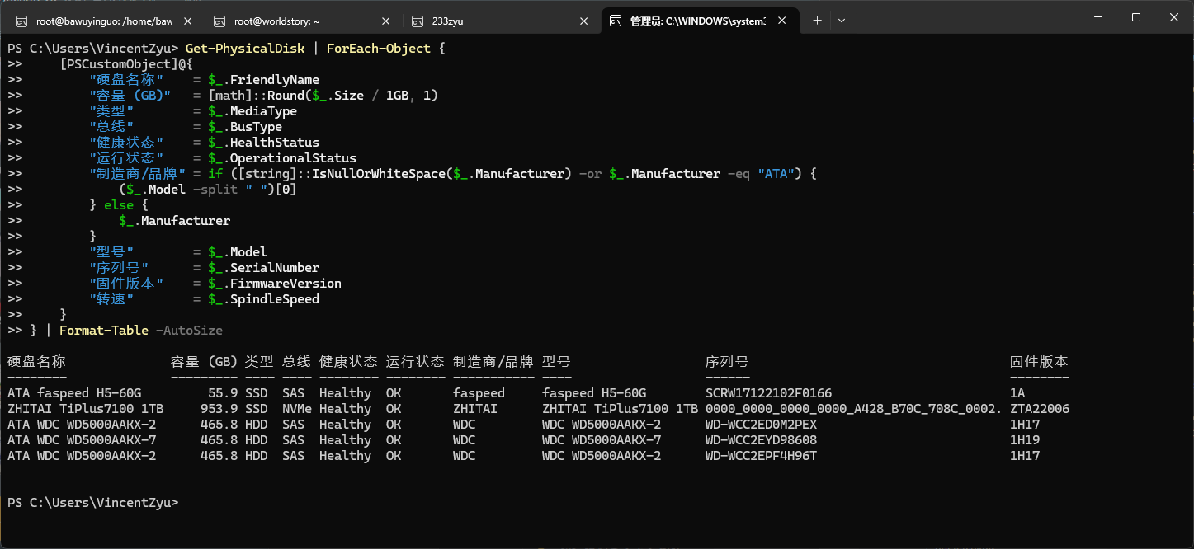Click the $_.FirmwareVersion property text
1194x549 pixels.
point(275,284)
